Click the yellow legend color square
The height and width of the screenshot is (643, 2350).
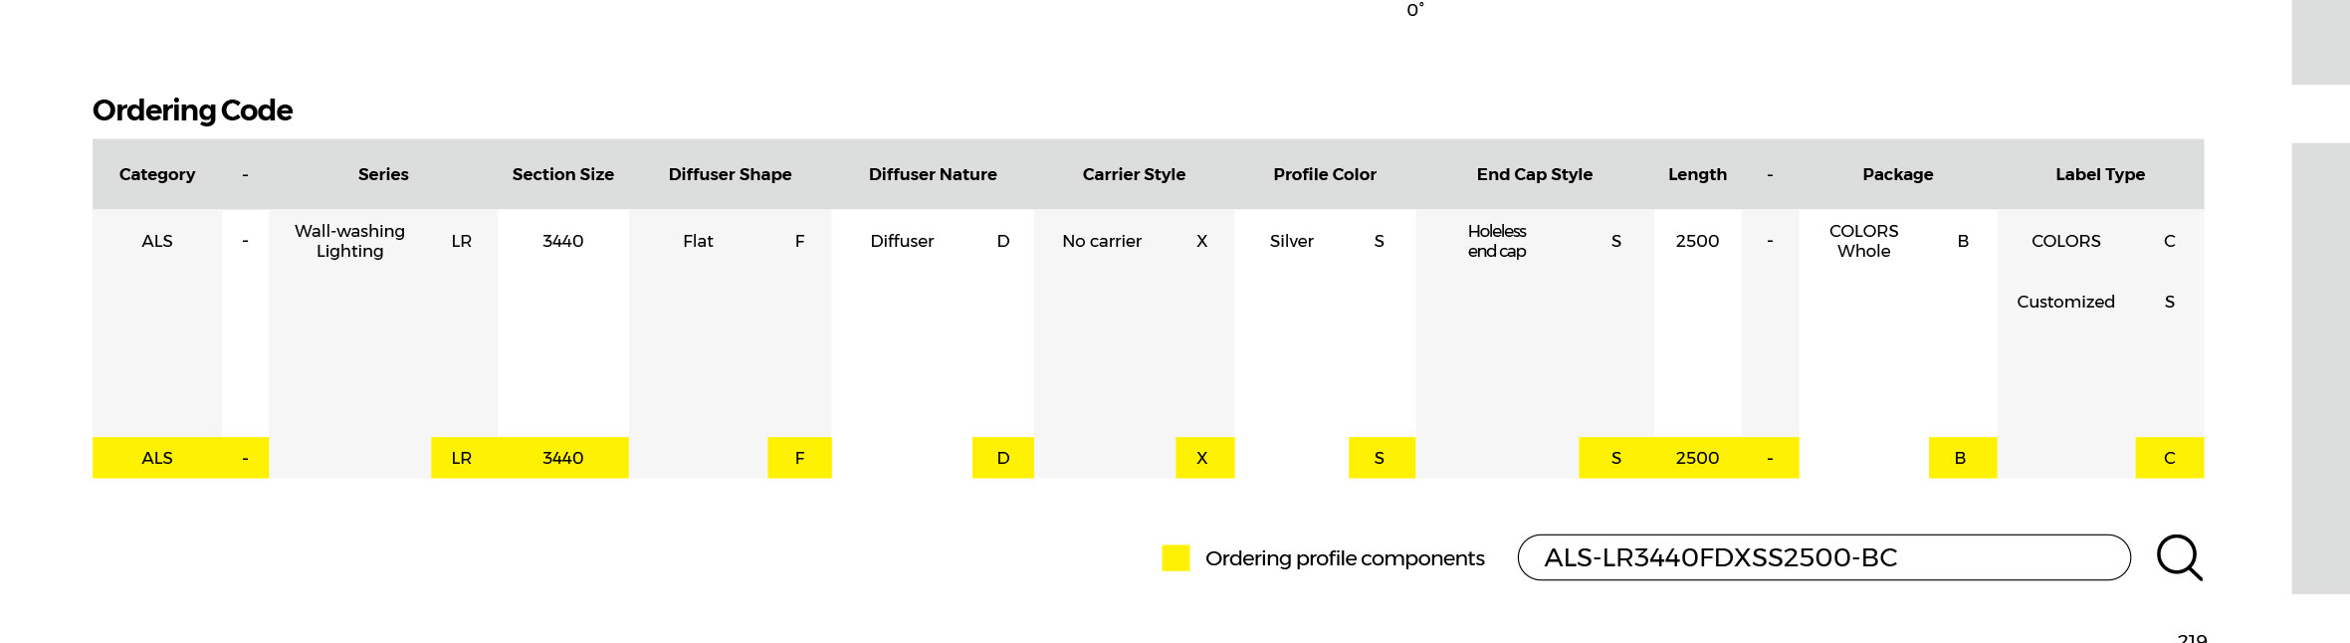point(1175,557)
